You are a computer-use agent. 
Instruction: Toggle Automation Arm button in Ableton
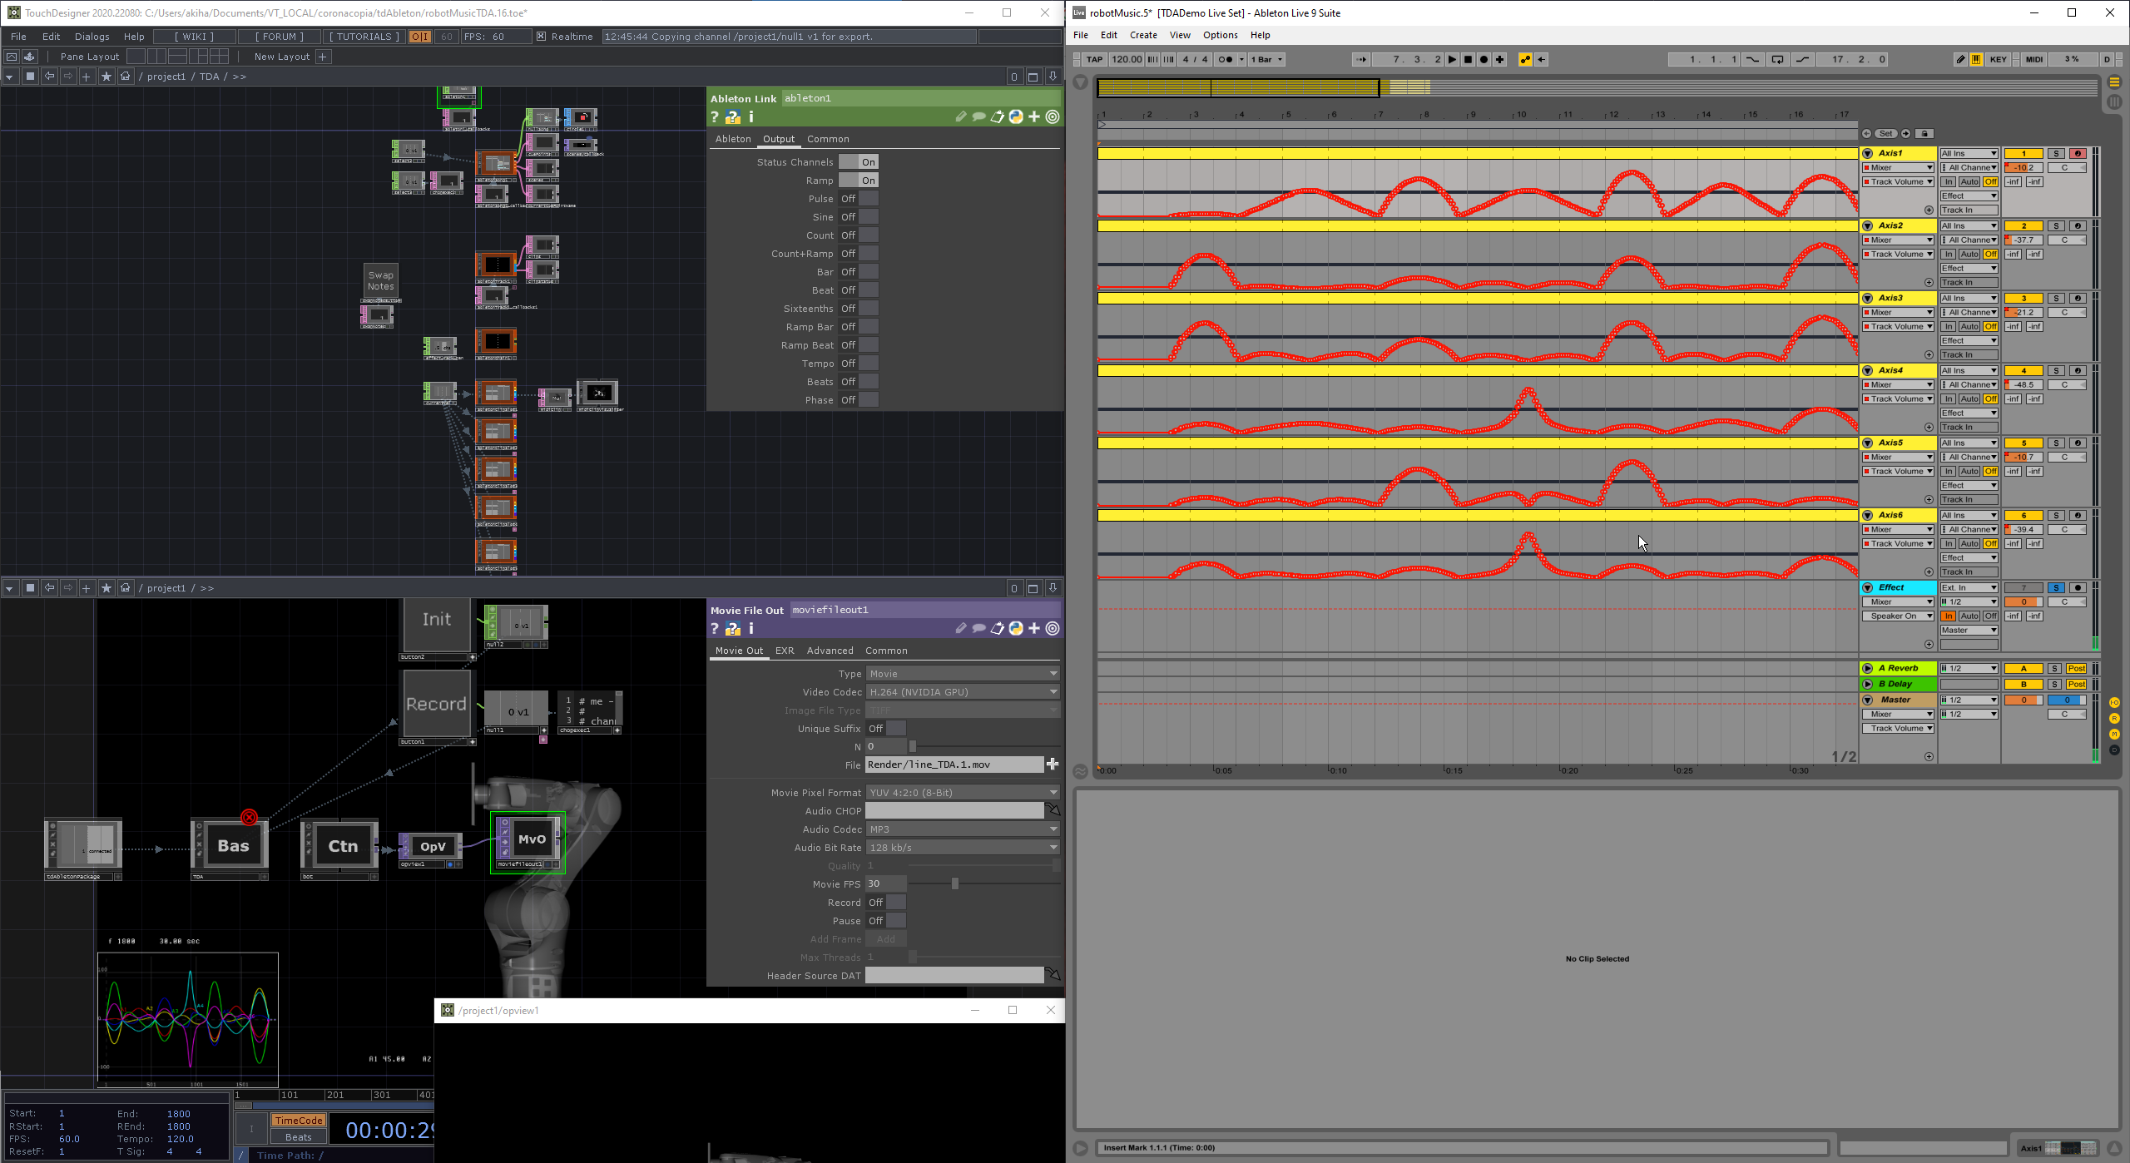tap(1525, 59)
